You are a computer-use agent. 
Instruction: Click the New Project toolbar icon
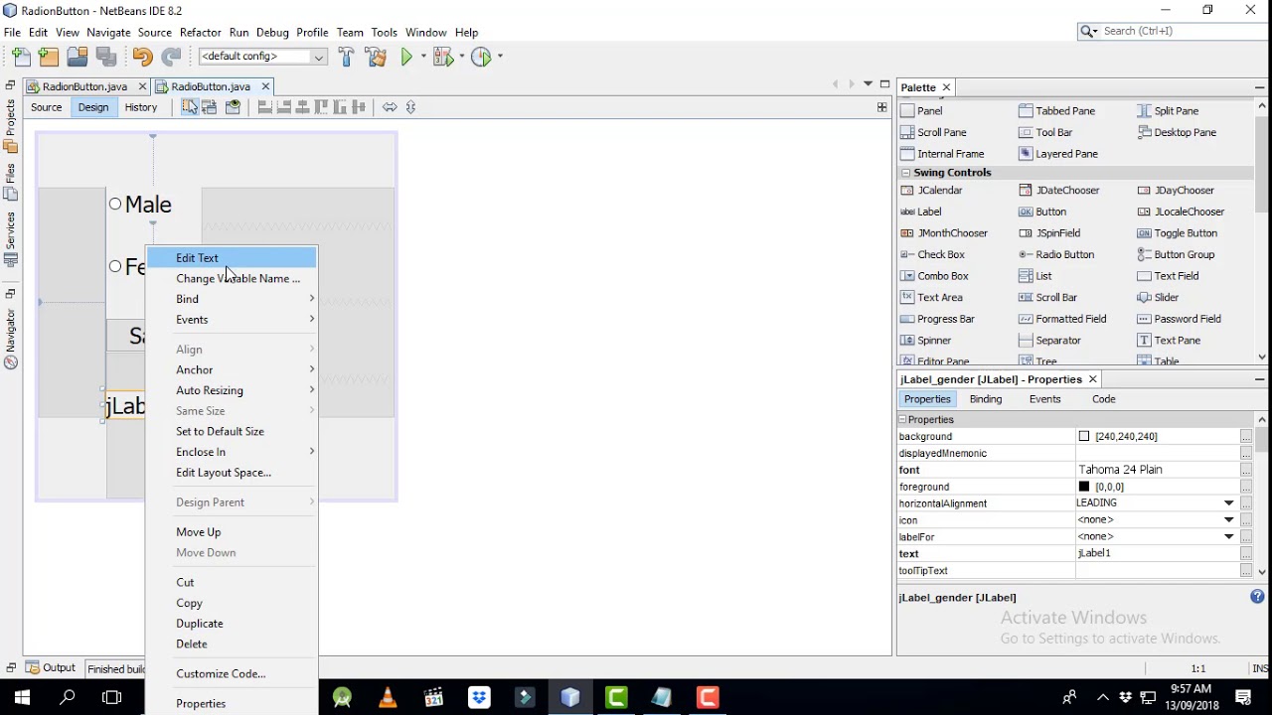49,57
